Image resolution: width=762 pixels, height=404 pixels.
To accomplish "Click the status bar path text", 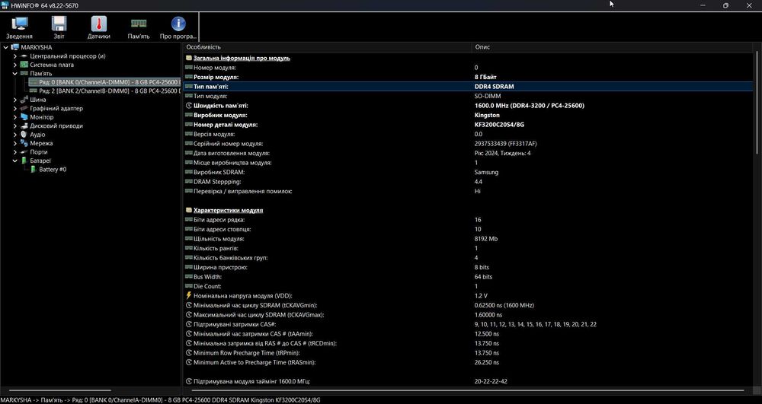I will (160, 400).
